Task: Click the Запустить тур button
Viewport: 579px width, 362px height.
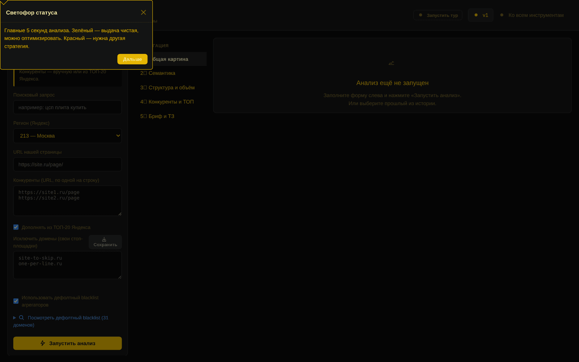Action: 438,15
